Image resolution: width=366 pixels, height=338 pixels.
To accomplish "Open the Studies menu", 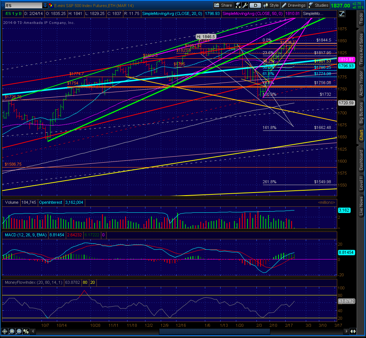I will 319,5.
